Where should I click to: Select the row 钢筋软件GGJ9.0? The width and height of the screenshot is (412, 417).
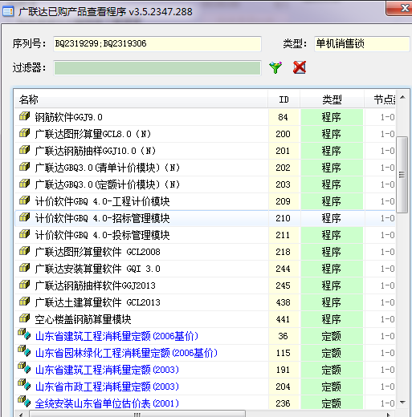click(x=205, y=117)
